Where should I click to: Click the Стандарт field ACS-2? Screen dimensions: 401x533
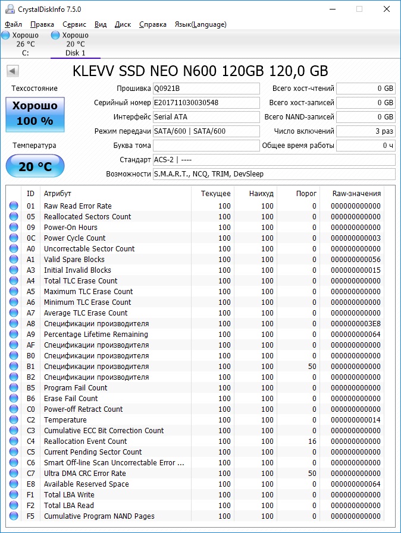point(274,160)
